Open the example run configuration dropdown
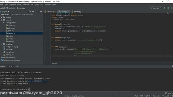Image resolution: width=173 pixels, height=97 pixels. click(156, 8)
